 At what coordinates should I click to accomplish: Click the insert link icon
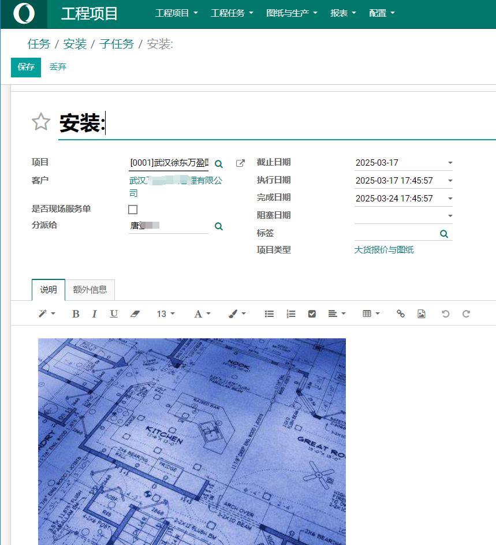point(401,313)
